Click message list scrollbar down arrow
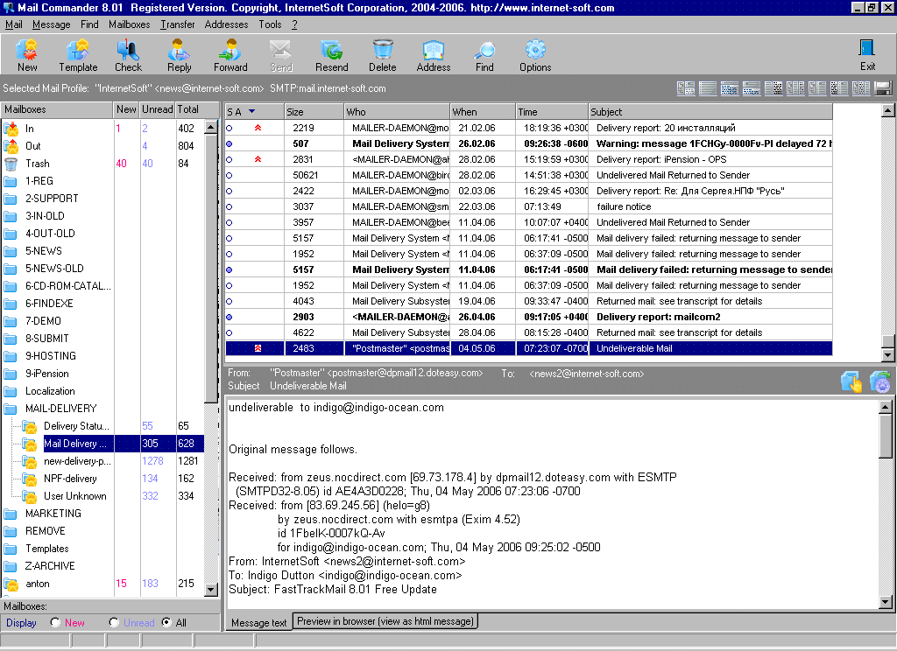The height and width of the screenshot is (651, 897). click(887, 355)
